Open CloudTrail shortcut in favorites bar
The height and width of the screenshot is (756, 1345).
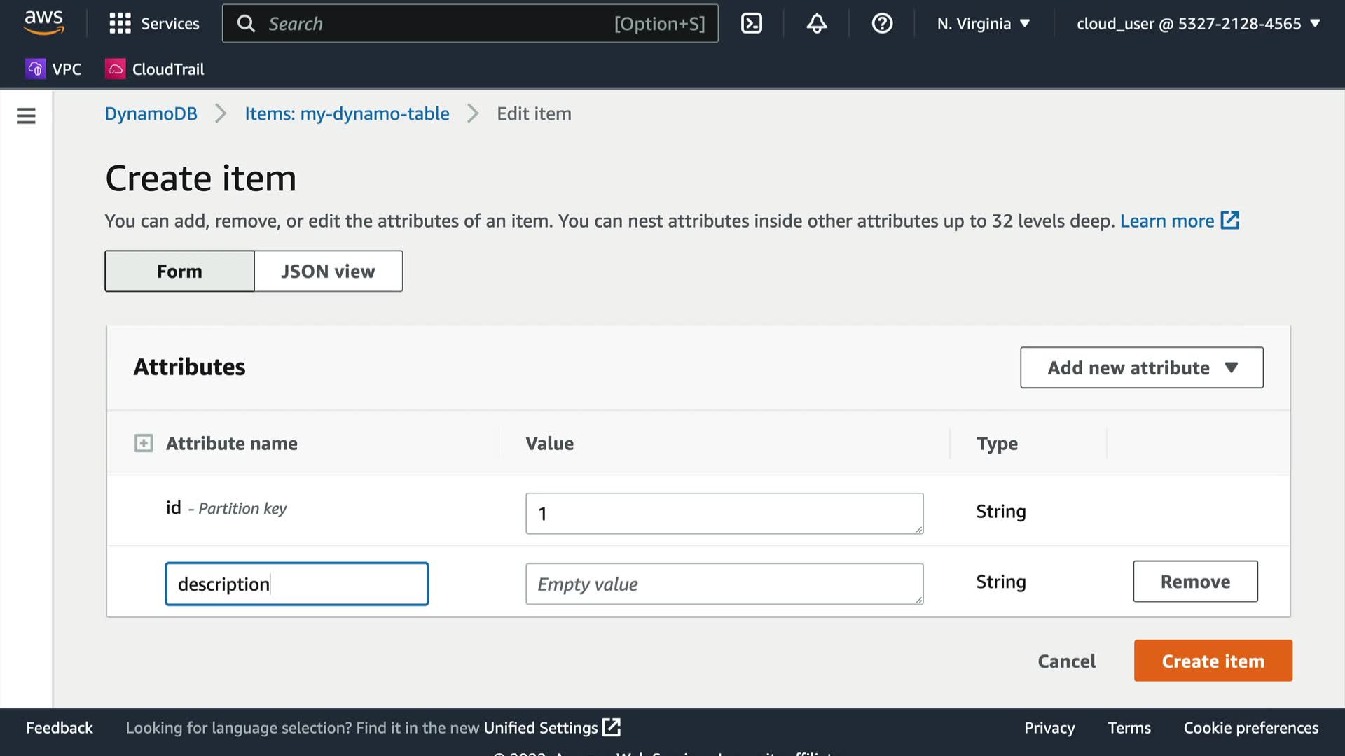click(155, 69)
